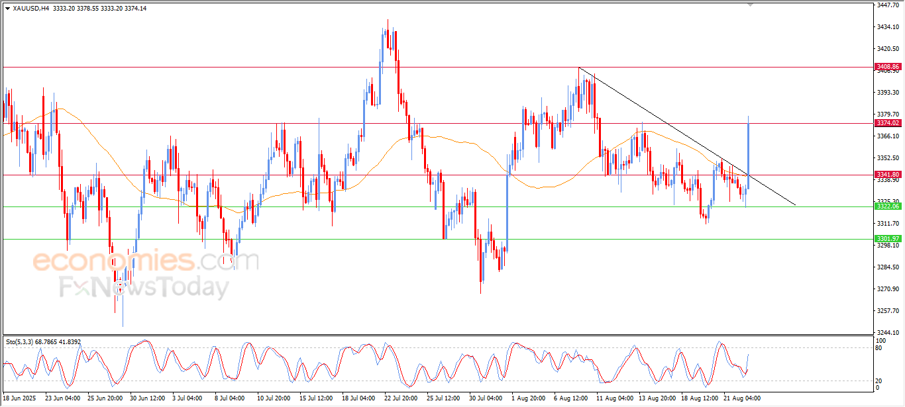Click the OHLC values 3333.20 3378.55 3333.20 3374.14
The image size is (905, 407).
[x=100, y=9]
